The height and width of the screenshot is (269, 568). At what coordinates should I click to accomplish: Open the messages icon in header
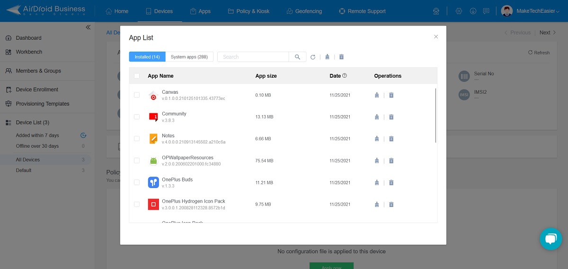(486, 11)
